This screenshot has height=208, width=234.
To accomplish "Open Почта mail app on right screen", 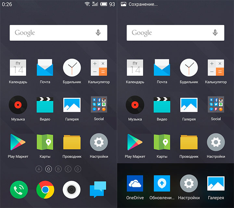I will (x=162, y=68).
